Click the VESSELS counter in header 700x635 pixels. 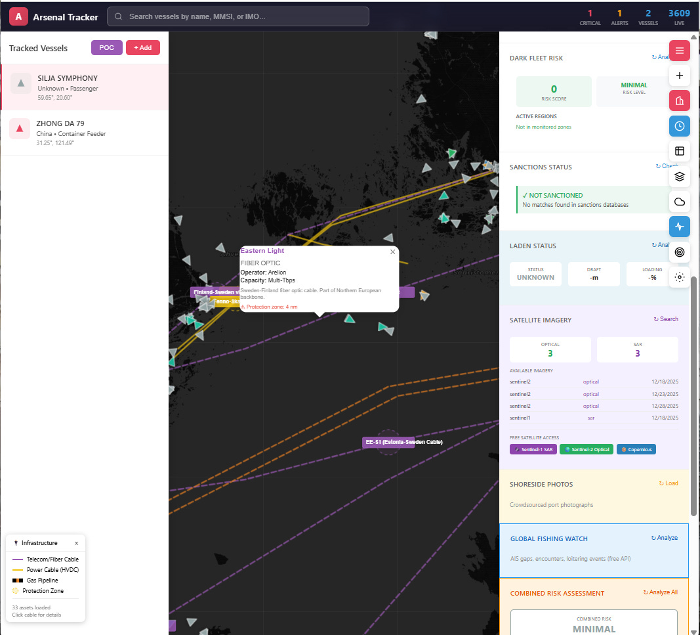coord(648,18)
